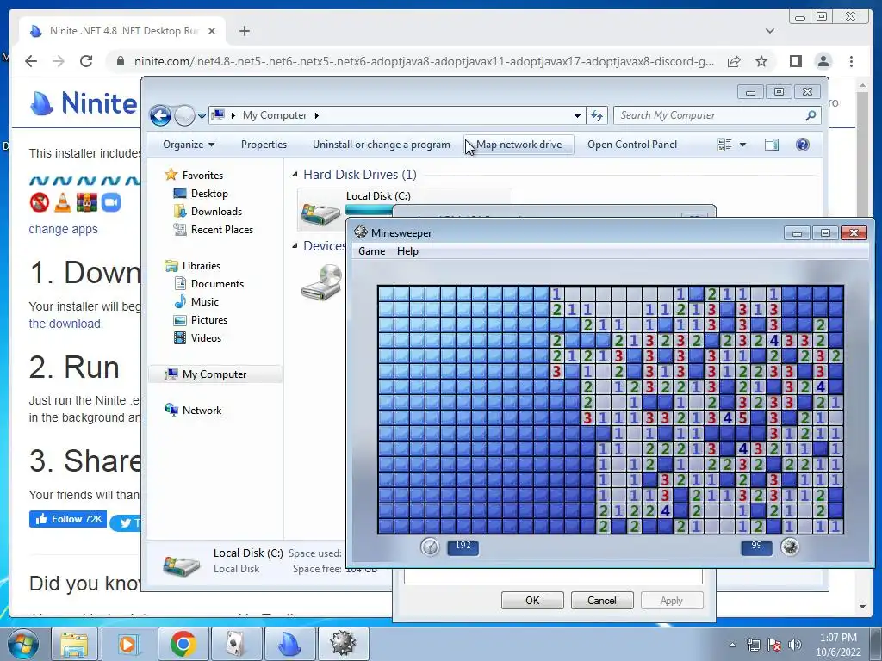Open Videos library in sidebar
The height and width of the screenshot is (661, 882).
tap(206, 337)
